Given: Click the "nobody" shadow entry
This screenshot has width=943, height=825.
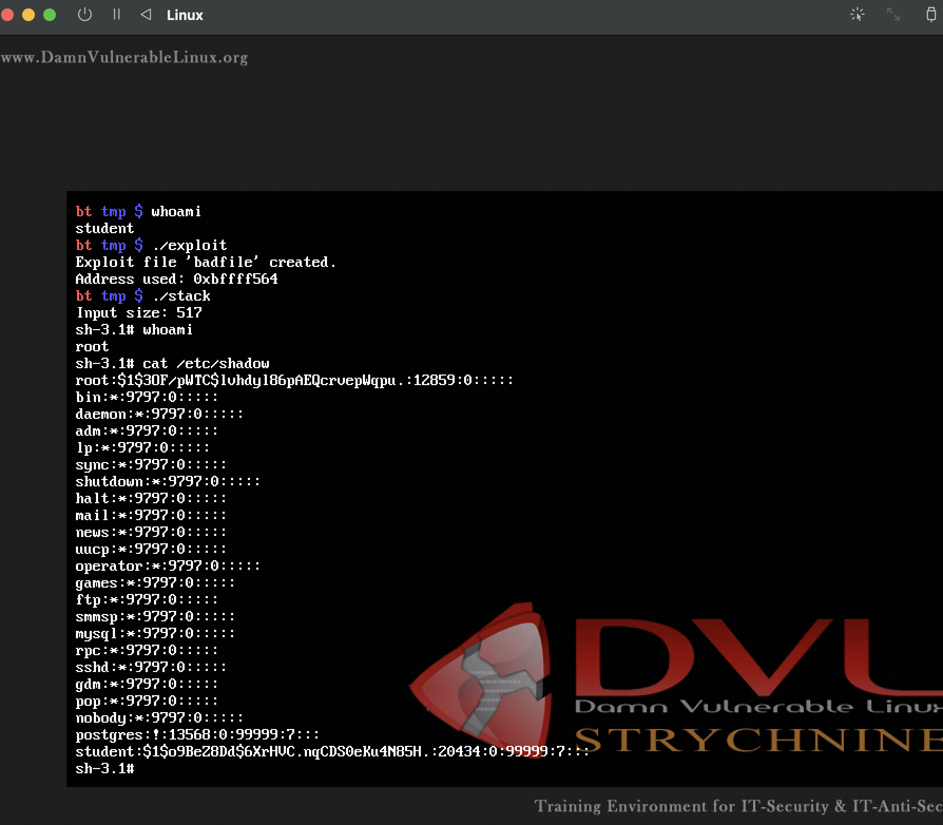Looking at the screenshot, I should tap(159, 718).
